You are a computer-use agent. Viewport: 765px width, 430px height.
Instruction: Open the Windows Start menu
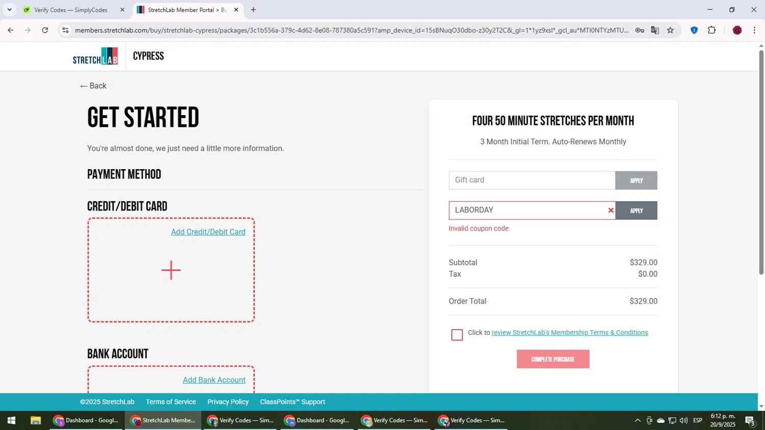(x=11, y=420)
